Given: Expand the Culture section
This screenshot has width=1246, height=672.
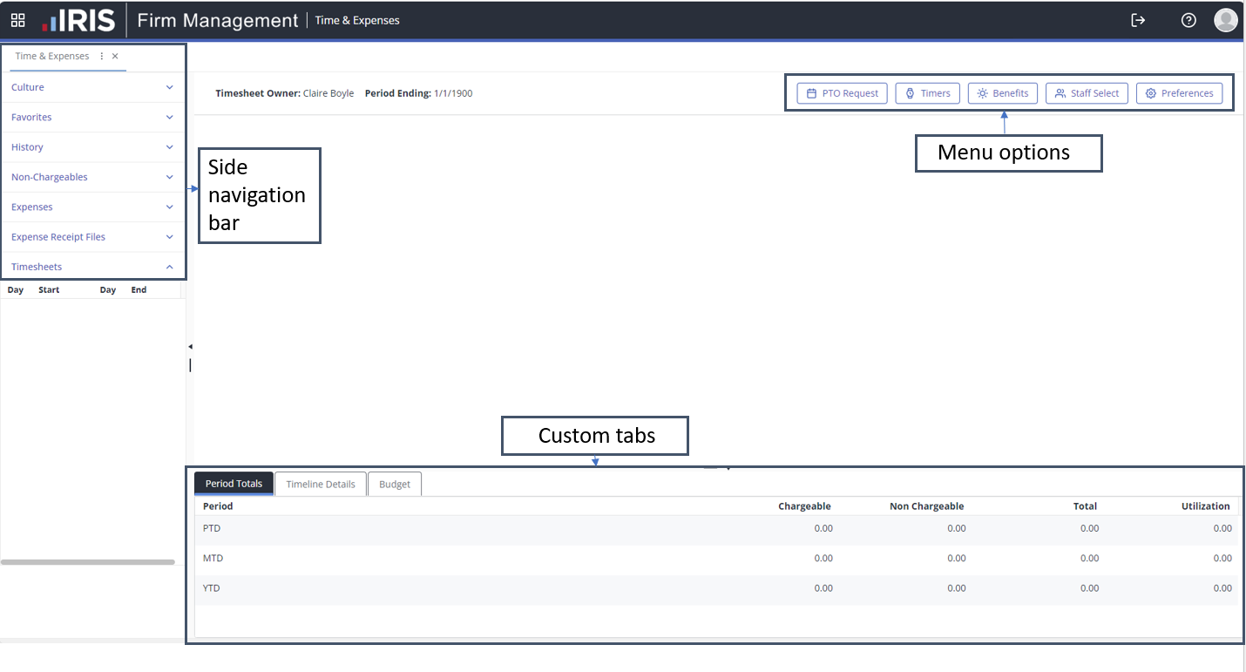Looking at the screenshot, I should [x=169, y=87].
